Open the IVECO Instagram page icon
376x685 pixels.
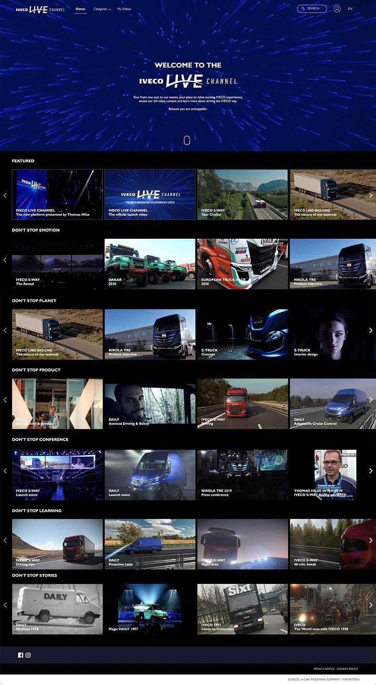(x=28, y=655)
